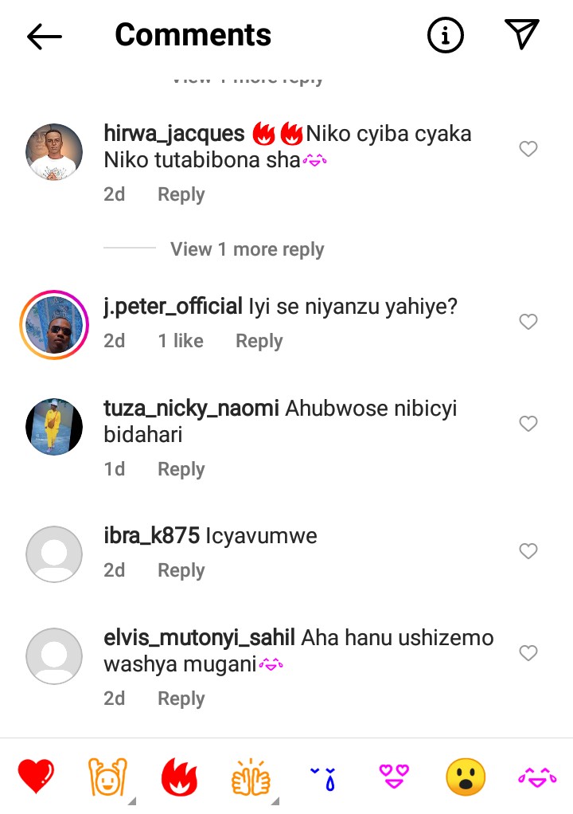Open the hirwa_jacques username link

(x=174, y=134)
